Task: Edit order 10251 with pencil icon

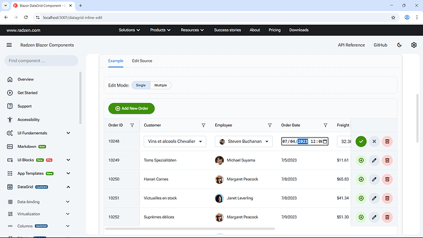Action: [x=374, y=198]
